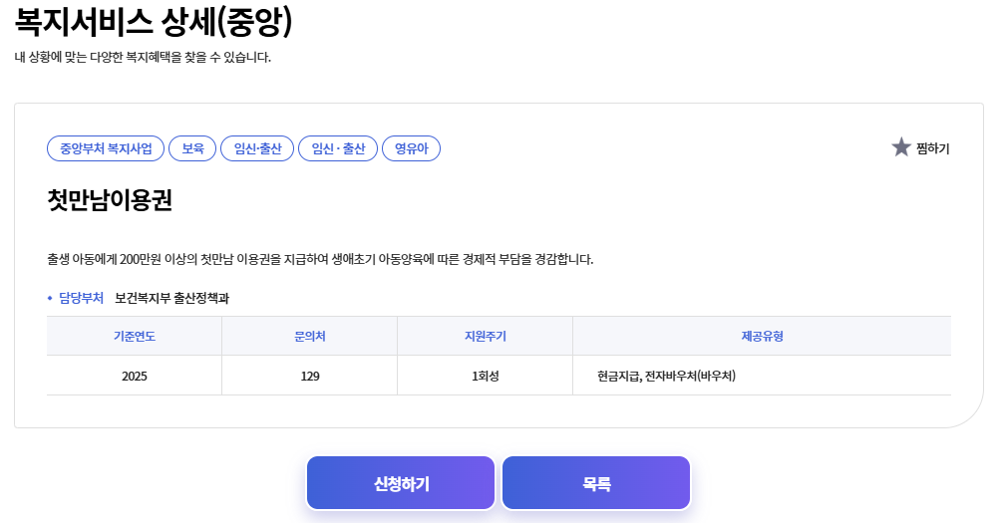Click the 1회성 support cycle cell

tap(485, 376)
